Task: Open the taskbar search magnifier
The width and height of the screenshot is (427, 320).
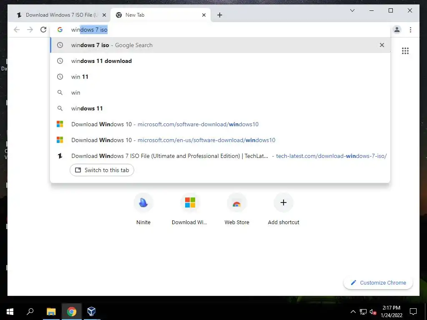Action: click(x=30, y=312)
